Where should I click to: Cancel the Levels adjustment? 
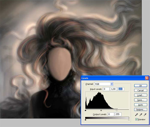(140, 90)
